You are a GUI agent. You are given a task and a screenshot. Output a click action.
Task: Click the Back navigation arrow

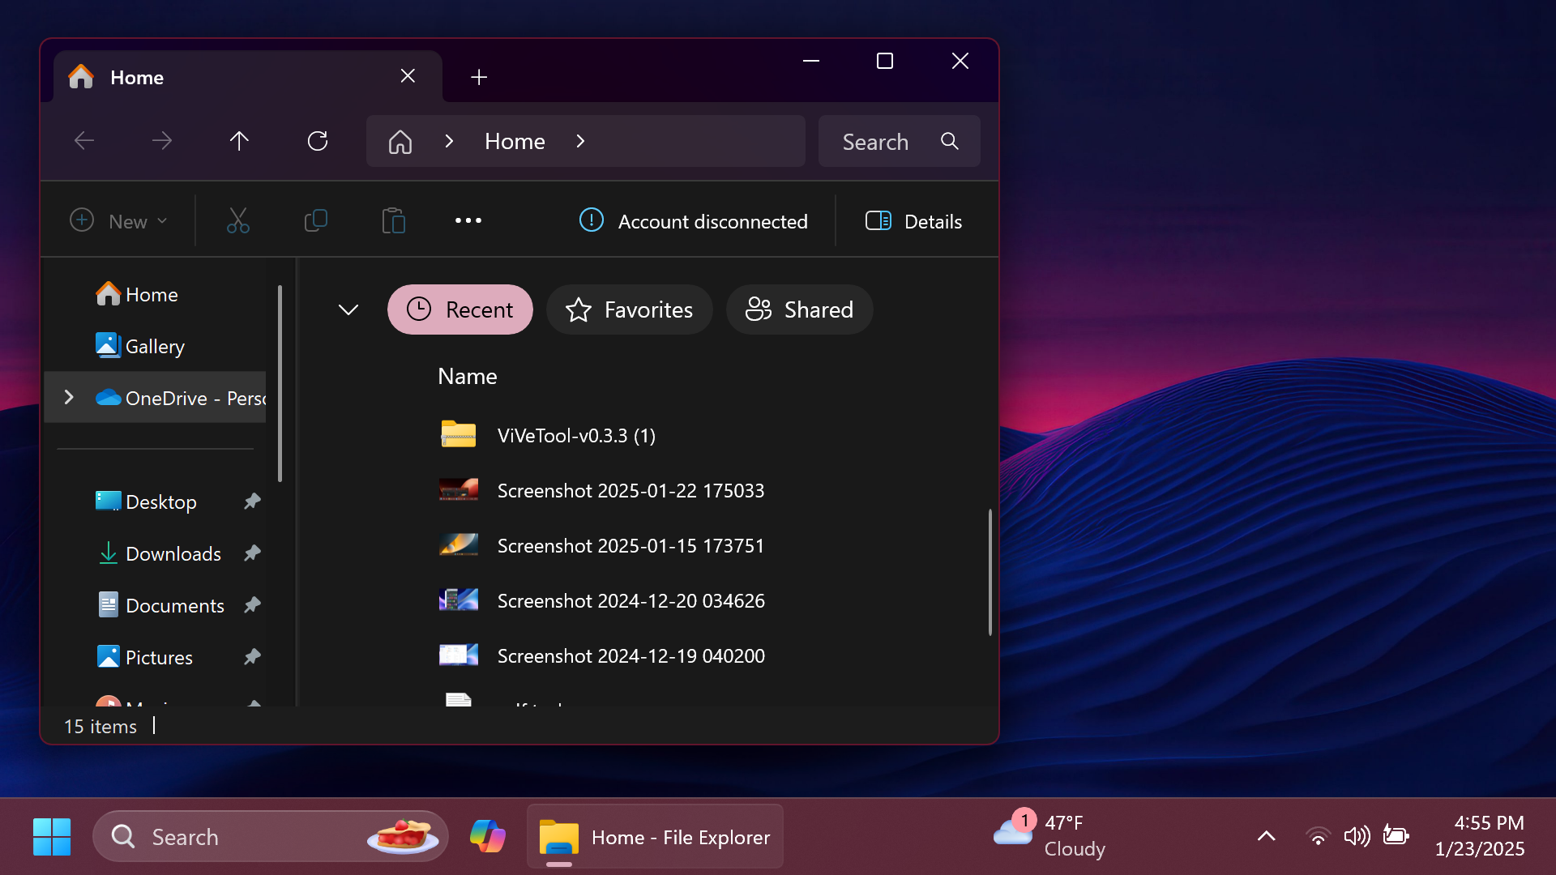click(84, 141)
